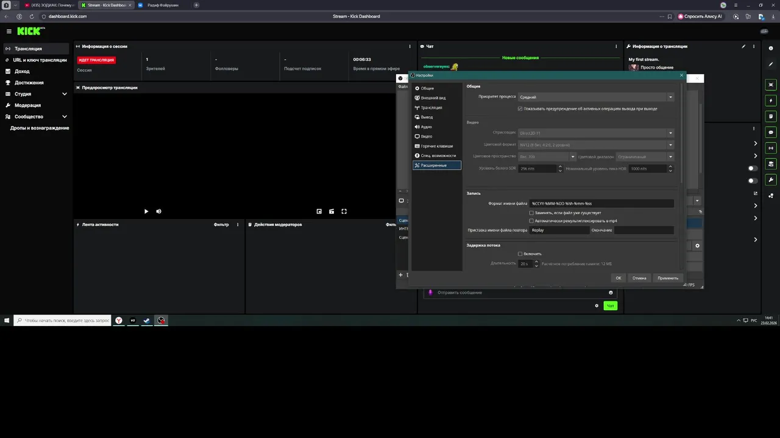
Task: Open OBS from Windows taskbar
Action: click(161, 320)
